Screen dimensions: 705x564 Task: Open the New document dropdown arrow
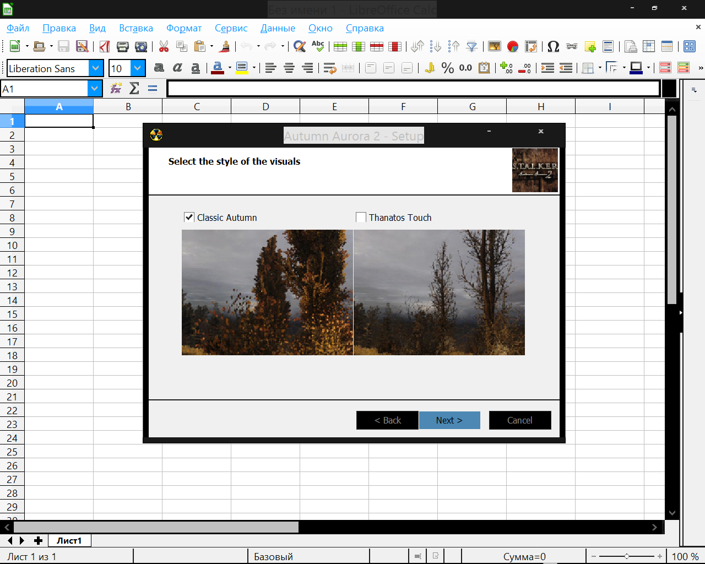pos(26,46)
